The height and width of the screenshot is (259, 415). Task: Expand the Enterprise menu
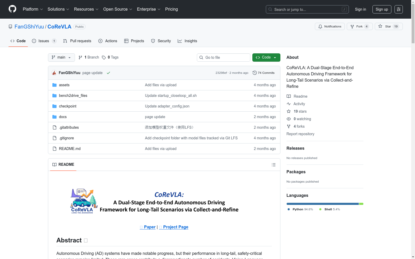(149, 9)
